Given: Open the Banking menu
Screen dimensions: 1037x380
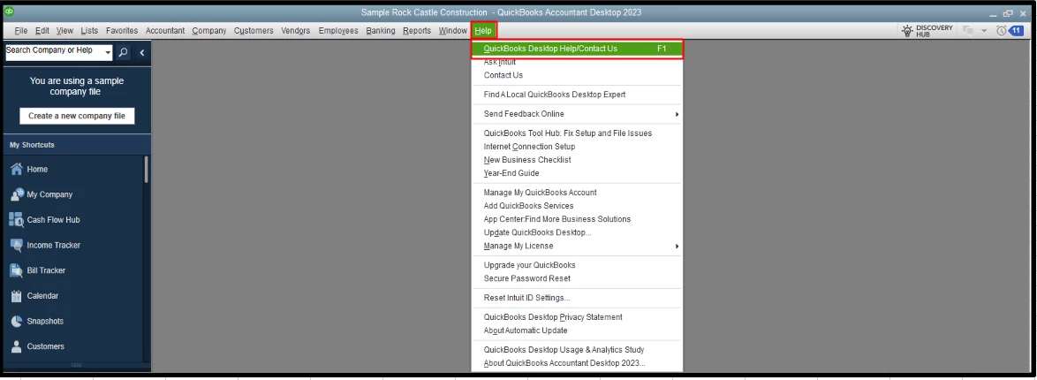Looking at the screenshot, I should coord(381,30).
